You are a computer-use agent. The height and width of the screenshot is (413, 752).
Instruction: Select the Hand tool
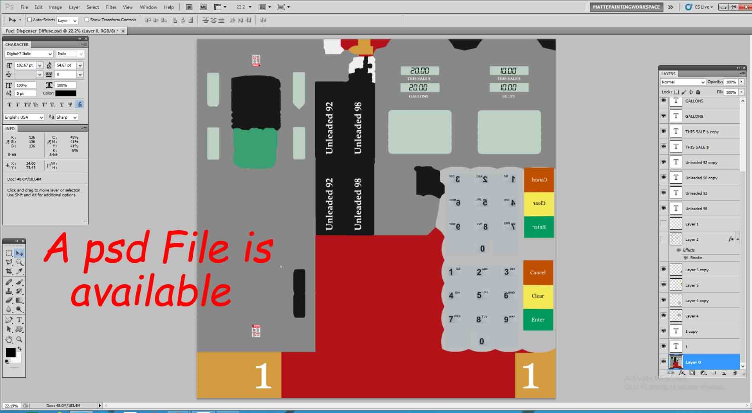[9, 339]
